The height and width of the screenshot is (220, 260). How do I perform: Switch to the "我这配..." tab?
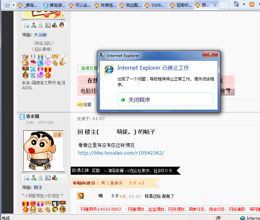point(131,5)
